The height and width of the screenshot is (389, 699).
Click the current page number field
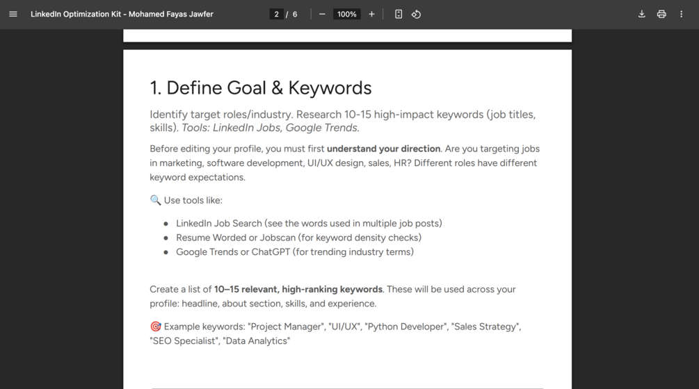click(276, 14)
